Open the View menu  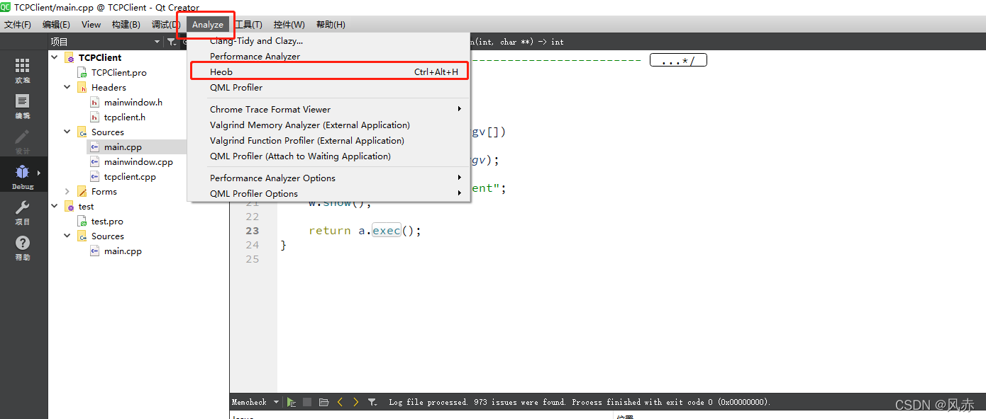pyautogui.click(x=91, y=25)
